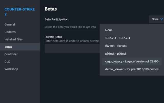Click the private beta access code field
Screen dimensions: 164x103
tap(72, 48)
